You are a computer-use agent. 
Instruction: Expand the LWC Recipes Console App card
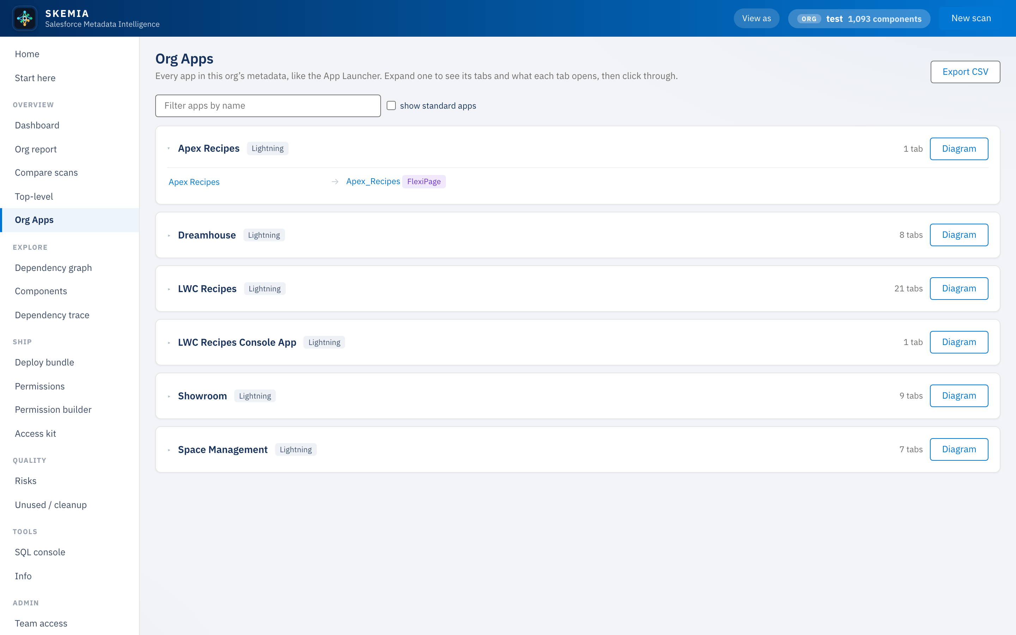point(169,343)
